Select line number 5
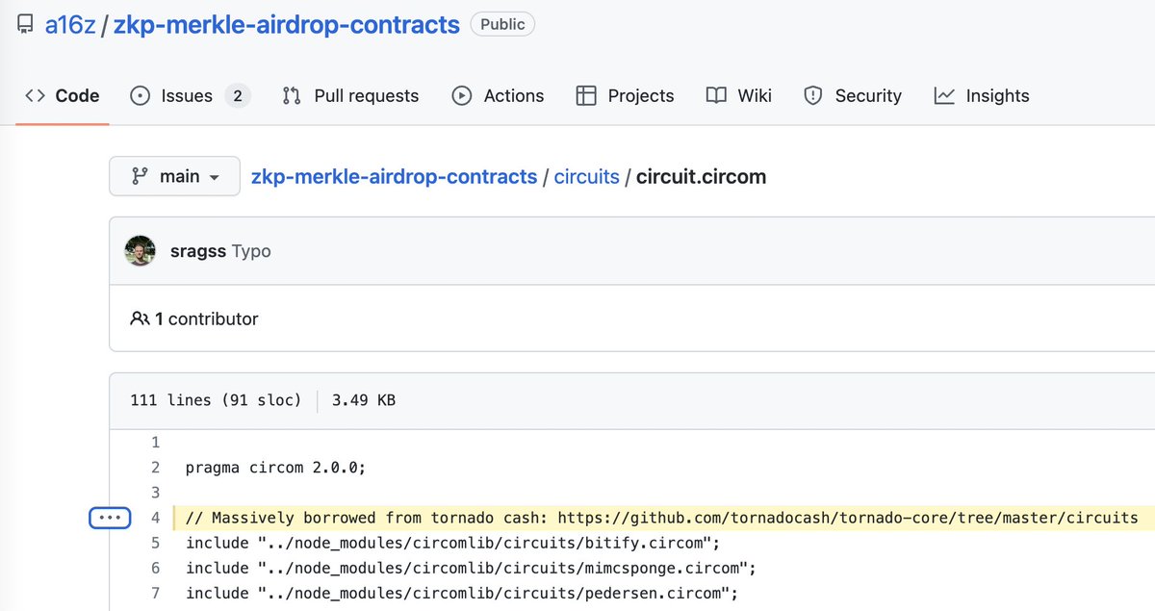1155x611 pixels. pos(154,543)
